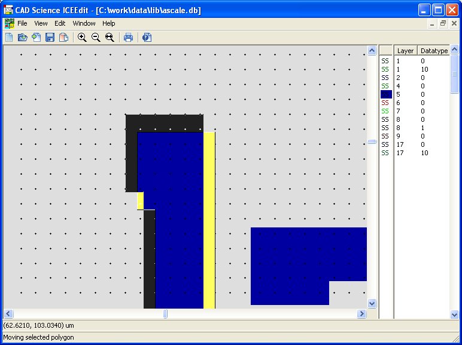Select the swatch for layer 8 datatype 0
This screenshot has height=345, width=462.
[385, 119]
